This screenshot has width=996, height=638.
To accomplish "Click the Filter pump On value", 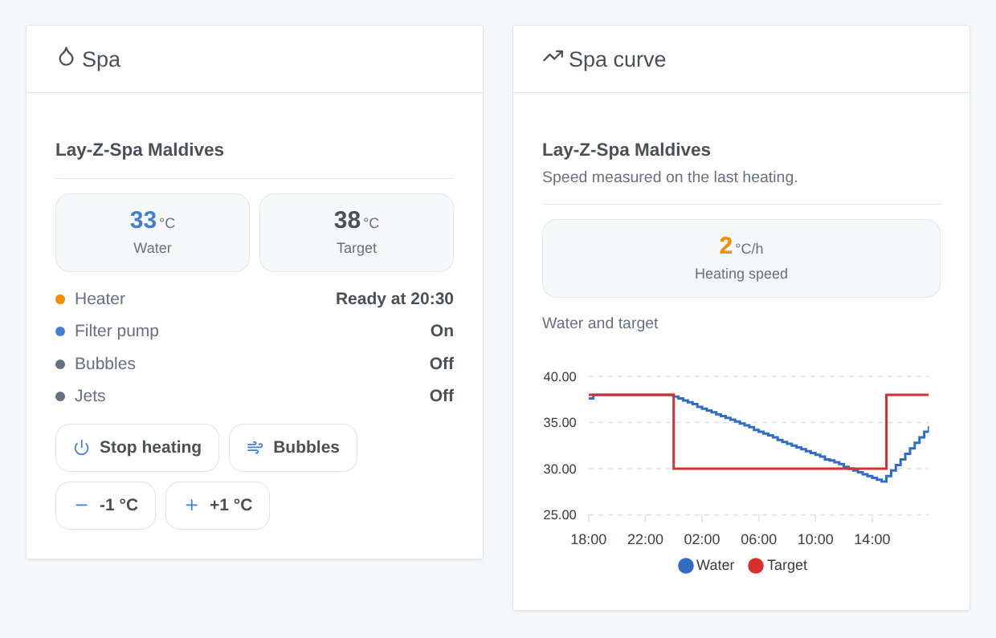I will tap(442, 331).
